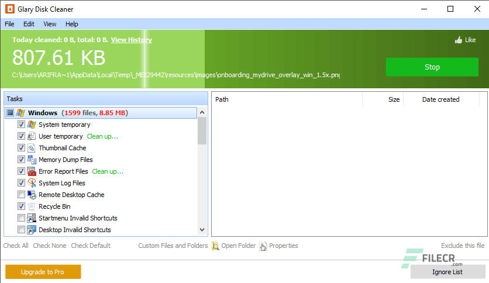The width and height of the screenshot is (489, 283).
Task: Click Upgrade to Pro button
Action: coord(43,272)
